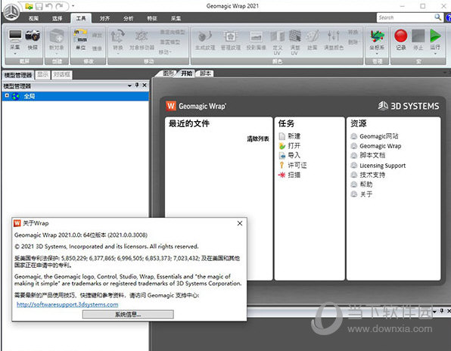Click the blue help question mark icon
Viewport: 451px width, 351px height.
coord(448,18)
